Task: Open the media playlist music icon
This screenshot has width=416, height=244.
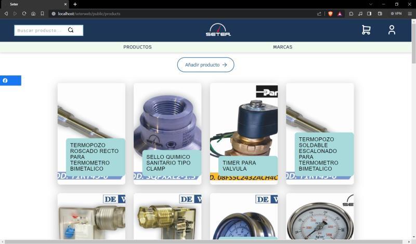Action: pyautogui.click(x=360, y=14)
